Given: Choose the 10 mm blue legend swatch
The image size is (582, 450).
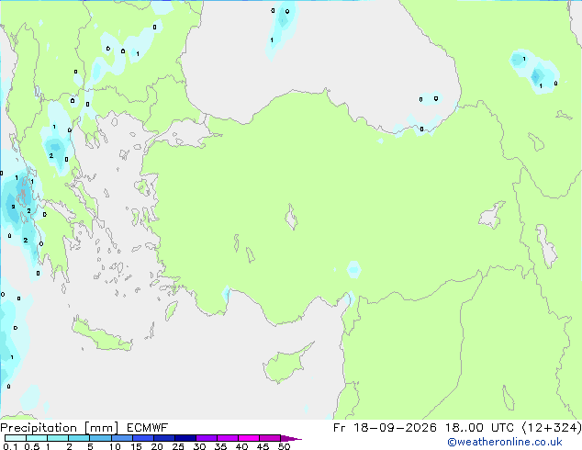Looking at the screenshot, I should (121, 438).
